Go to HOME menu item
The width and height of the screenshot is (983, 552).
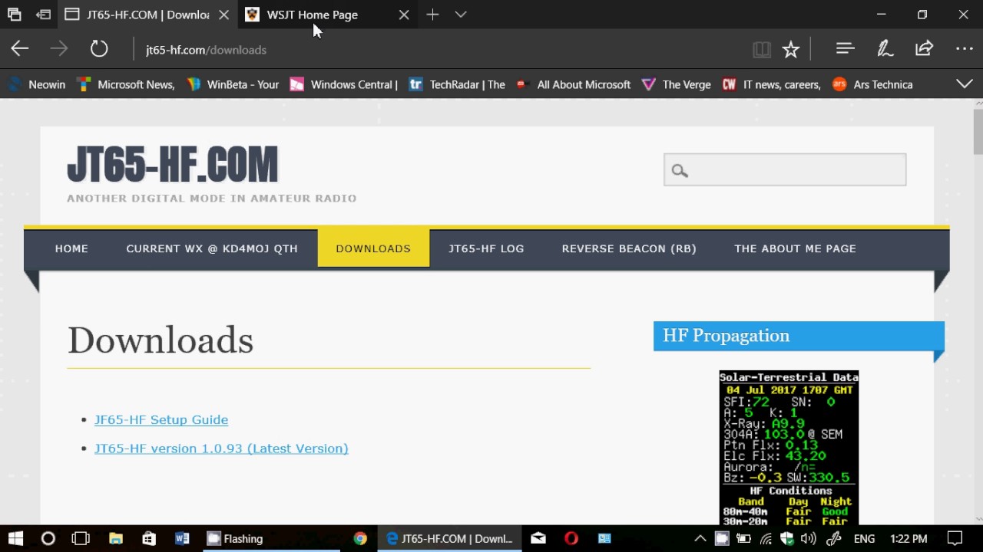[71, 248]
